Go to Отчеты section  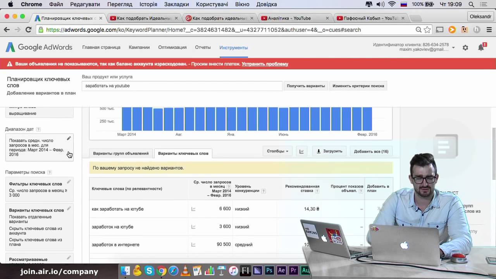click(203, 47)
